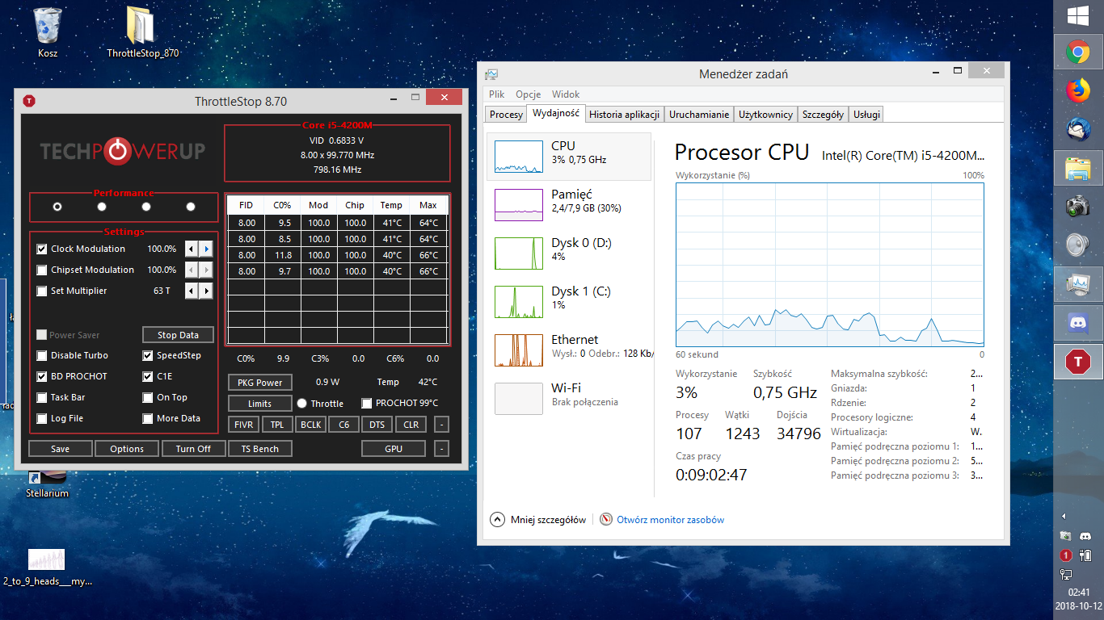Viewport: 1104px width, 620px height.
Task: Increase Clock Modulation with right arrow
Action: (x=206, y=249)
